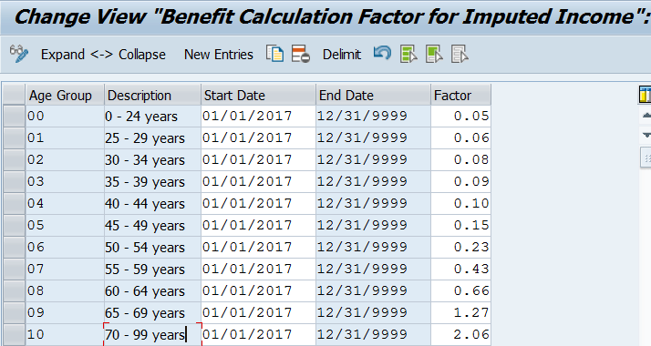This screenshot has height=346, width=651.
Task: Click the Undo Change arrow icon
Action: click(382, 54)
